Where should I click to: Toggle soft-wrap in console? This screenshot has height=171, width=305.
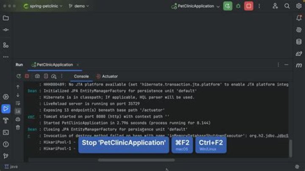click(x=18, y=103)
